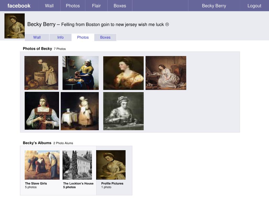
Task: Select the Photos profile tab
Action: [x=83, y=37]
